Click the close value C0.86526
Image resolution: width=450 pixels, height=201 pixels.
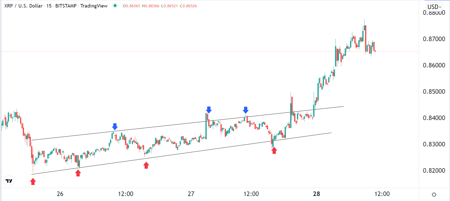tap(188, 6)
